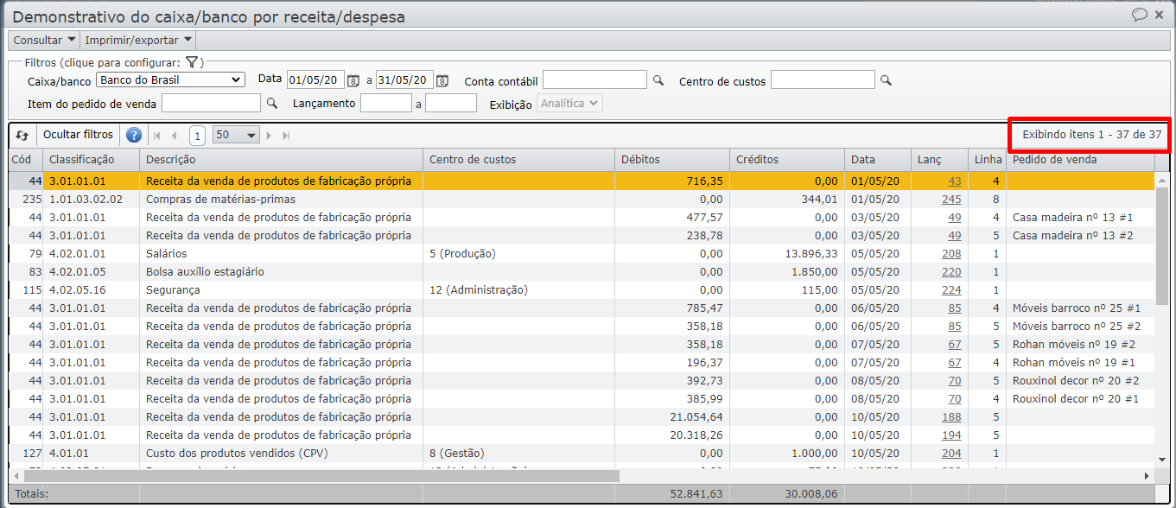
Task: Select the Bolsa auxílio estagiário row
Action: pos(582,272)
